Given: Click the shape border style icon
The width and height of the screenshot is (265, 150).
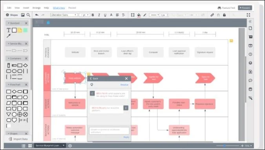Looking at the screenshot, I should coord(133,15).
